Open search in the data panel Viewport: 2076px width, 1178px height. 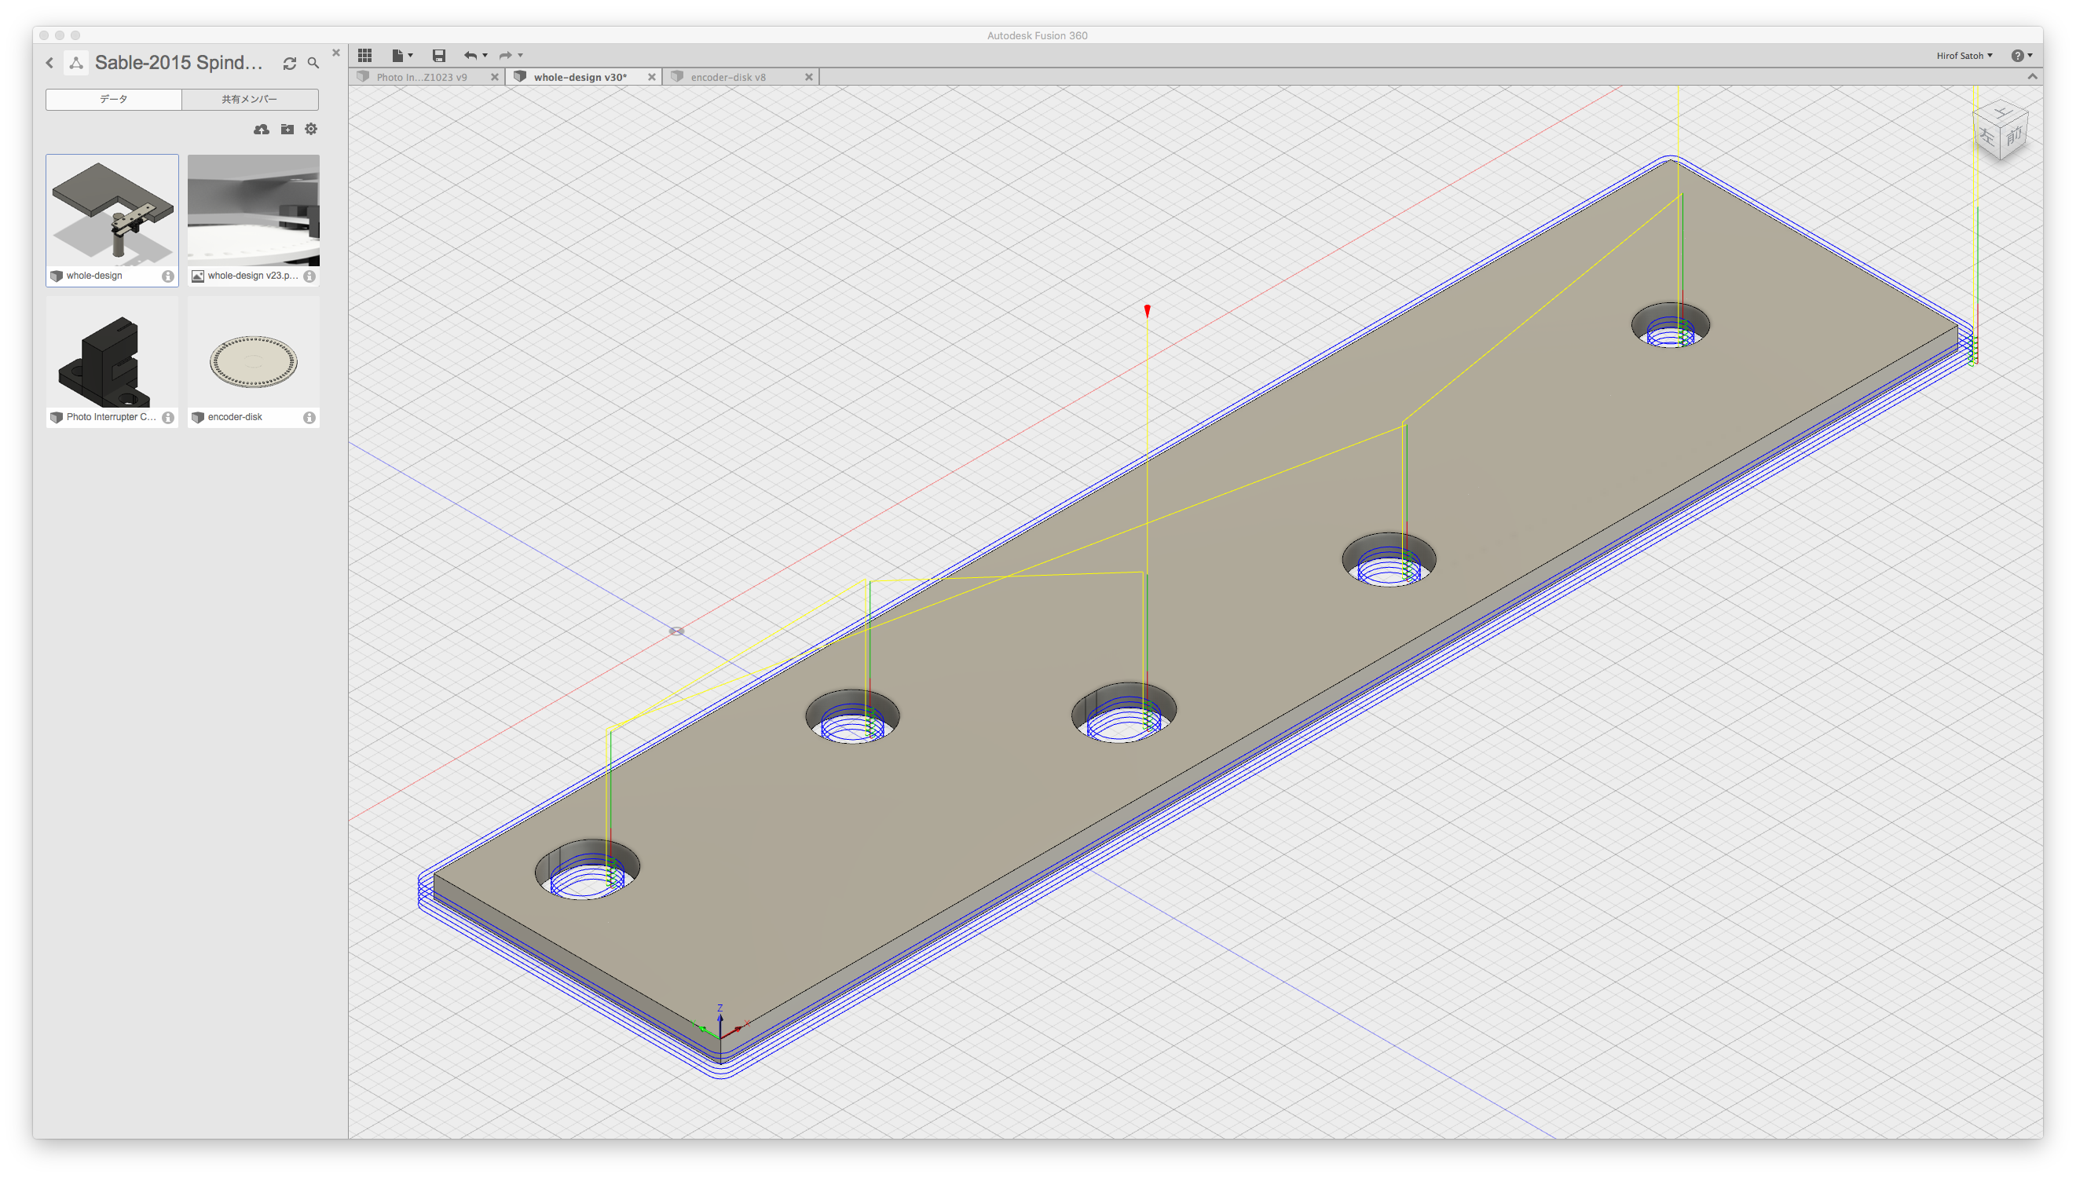coord(313,63)
